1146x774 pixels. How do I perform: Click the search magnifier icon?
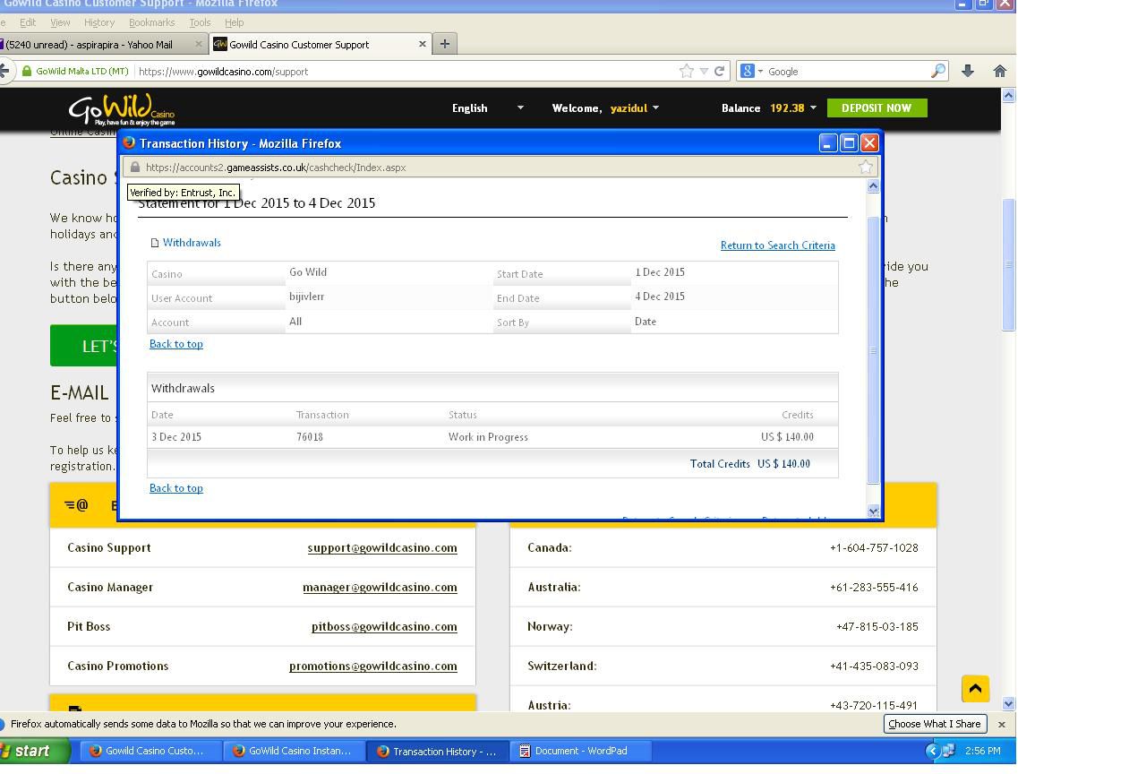coord(938,72)
